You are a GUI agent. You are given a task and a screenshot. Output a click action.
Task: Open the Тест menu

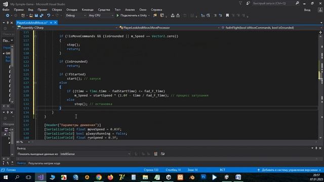pos(117,10)
